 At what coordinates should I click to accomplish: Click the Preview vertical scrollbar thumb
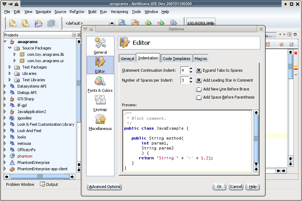click(256, 138)
